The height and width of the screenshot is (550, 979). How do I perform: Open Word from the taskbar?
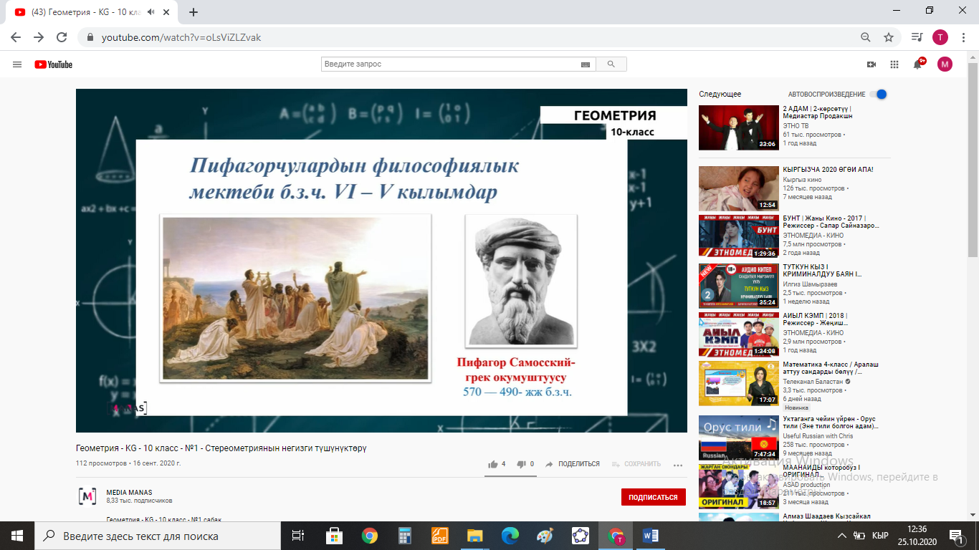651,536
